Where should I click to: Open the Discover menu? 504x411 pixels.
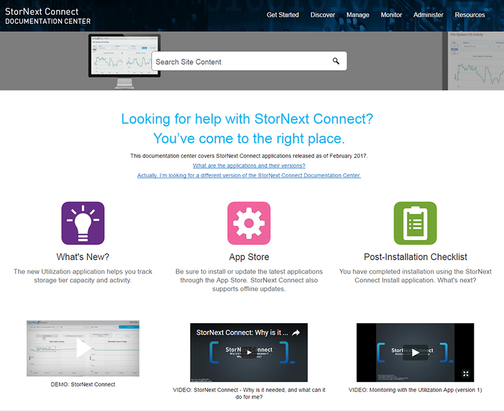point(322,15)
